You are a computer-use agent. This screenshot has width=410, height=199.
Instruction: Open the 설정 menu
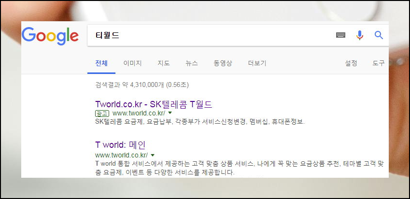click(x=351, y=63)
